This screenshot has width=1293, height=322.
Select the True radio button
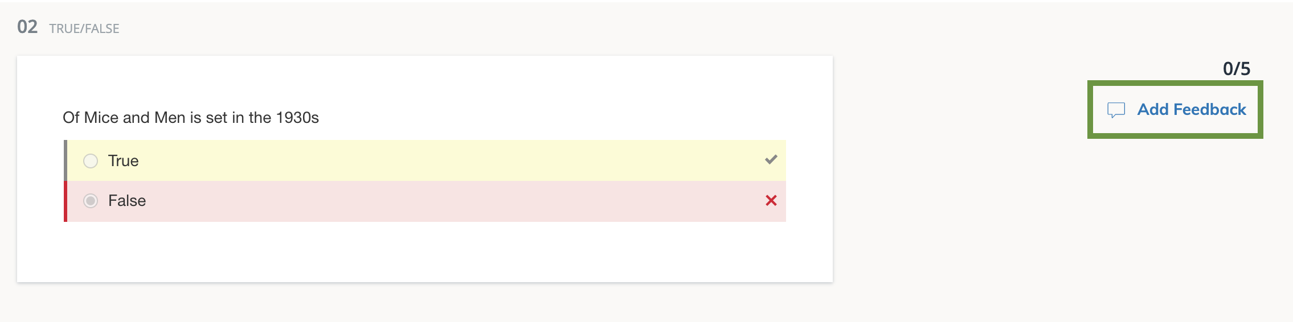coord(91,161)
